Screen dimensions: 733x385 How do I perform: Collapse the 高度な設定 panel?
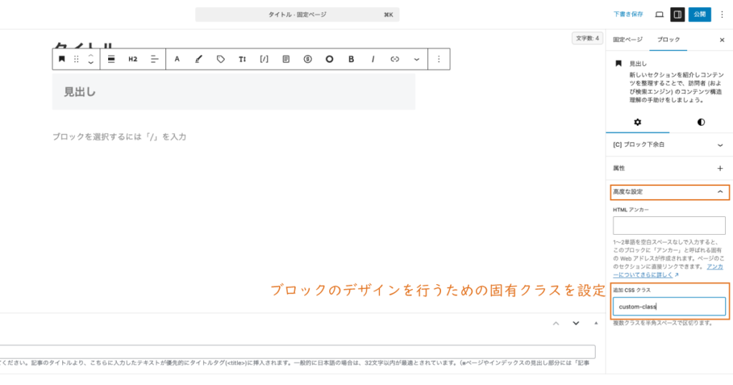click(669, 192)
